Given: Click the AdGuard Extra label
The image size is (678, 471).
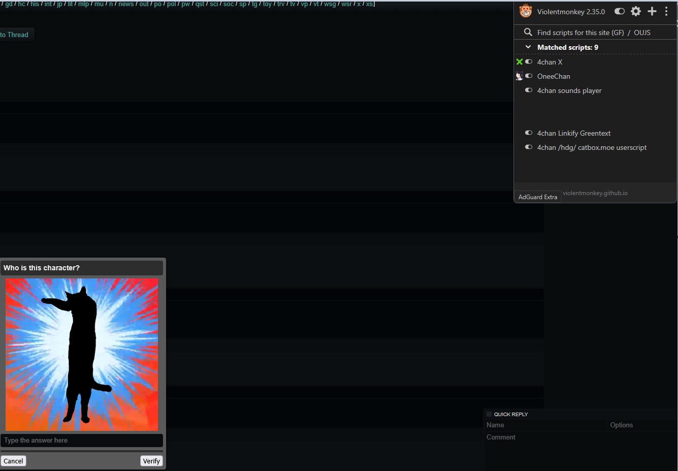Looking at the screenshot, I should coord(538,197).
